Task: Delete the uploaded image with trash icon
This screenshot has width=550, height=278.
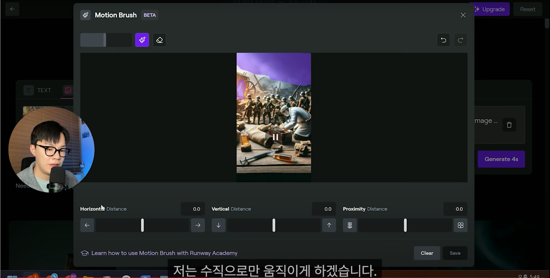Action: click(509, 125)
